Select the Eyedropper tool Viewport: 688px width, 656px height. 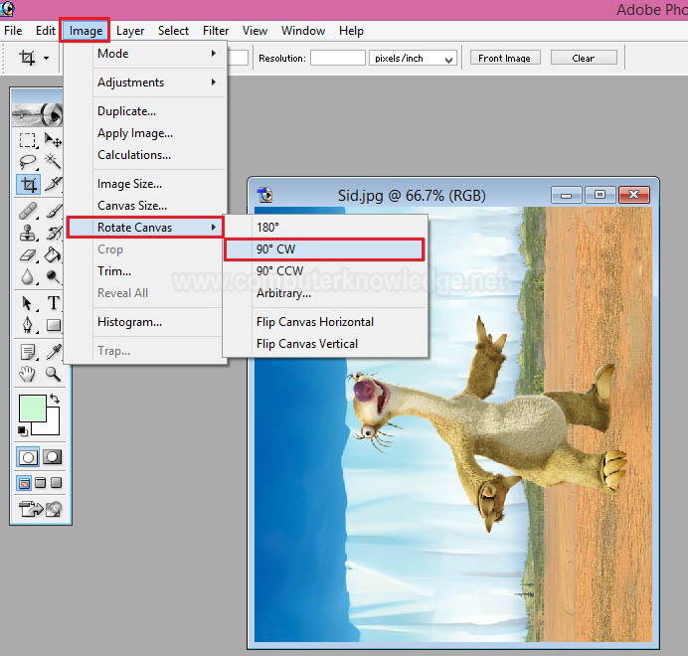click(x=53, y=352)
